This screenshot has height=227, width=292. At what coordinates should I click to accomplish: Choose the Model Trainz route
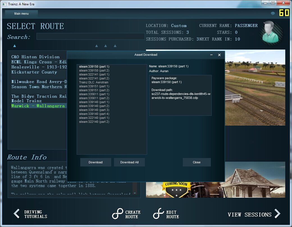(x=26, y=101)
